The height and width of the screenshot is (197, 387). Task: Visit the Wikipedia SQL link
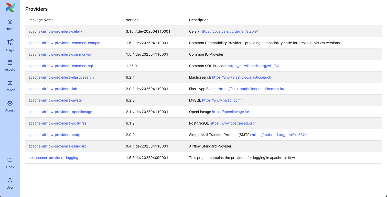pyautogui.click(x=254, y=66)
